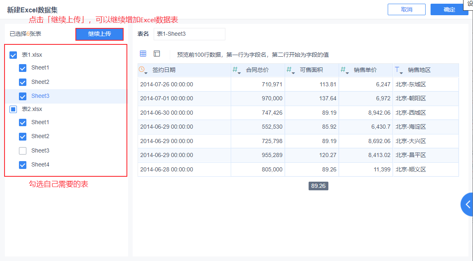Click the value 955,289

(272, 155)
